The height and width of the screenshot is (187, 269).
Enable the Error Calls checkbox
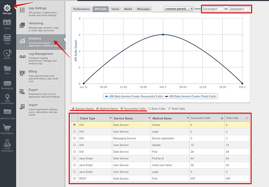click(149, 108)
